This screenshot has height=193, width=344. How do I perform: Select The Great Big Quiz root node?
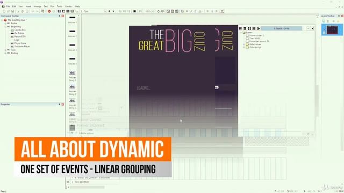click(17, 20)
